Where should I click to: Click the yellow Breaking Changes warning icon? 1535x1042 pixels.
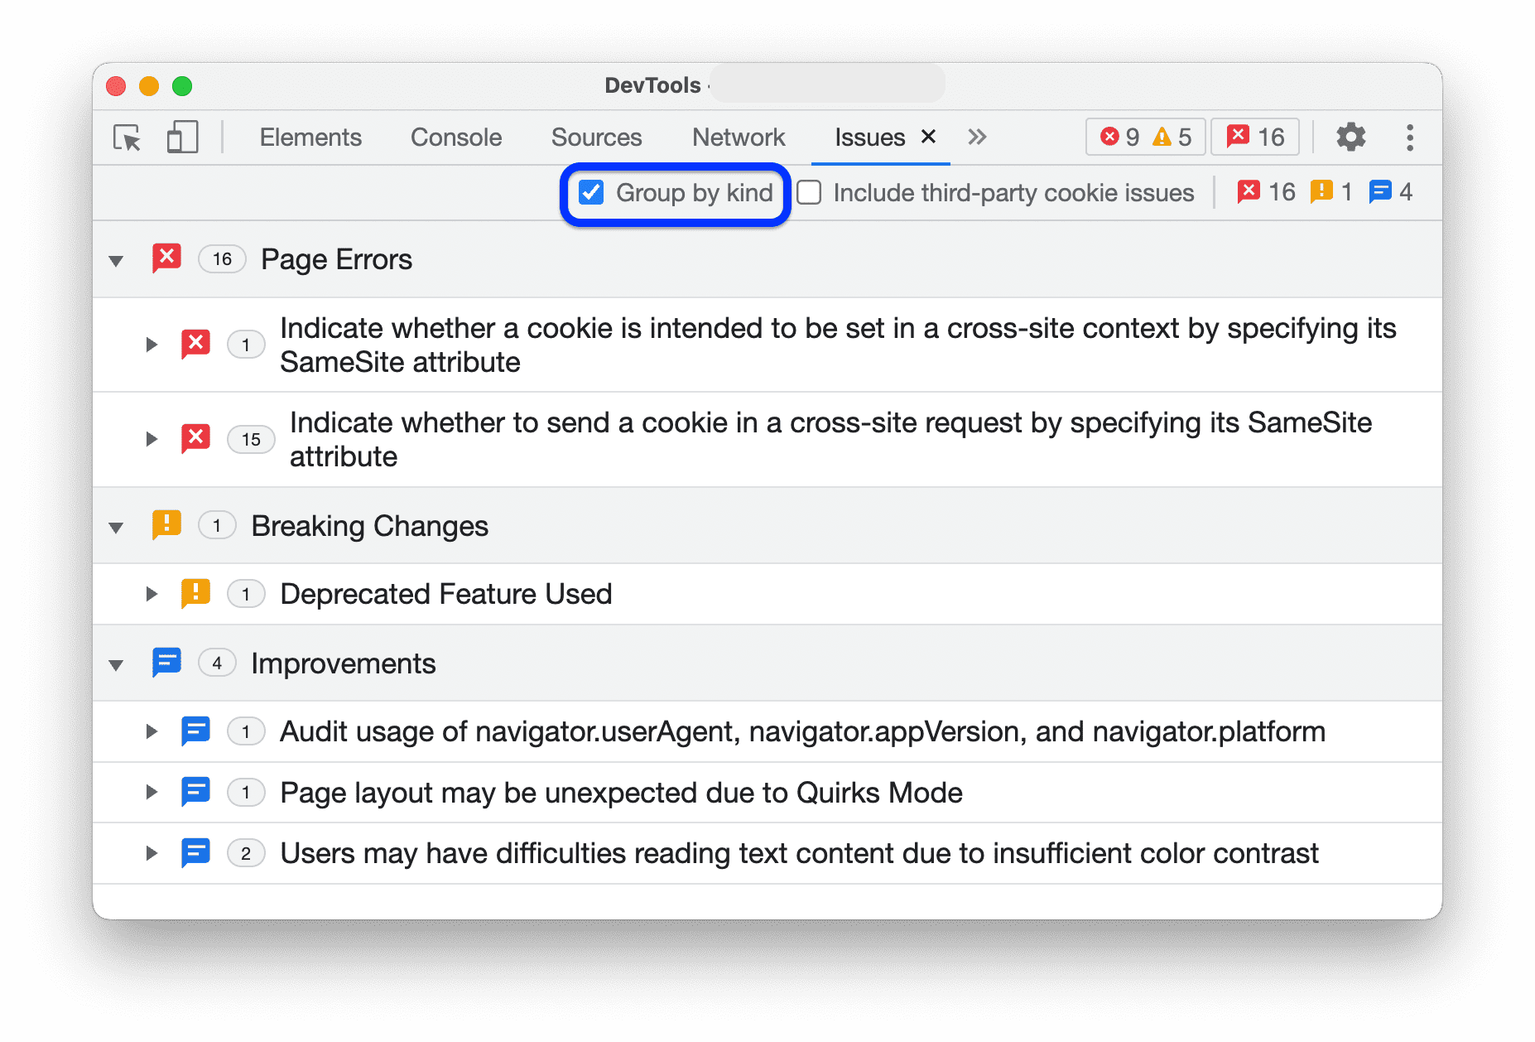pyautogui.click(x=166, y=525)
